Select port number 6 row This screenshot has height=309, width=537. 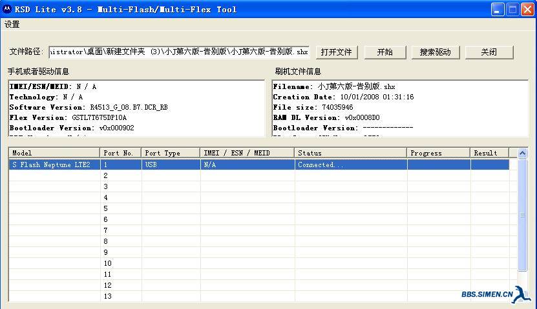point(259,219)
